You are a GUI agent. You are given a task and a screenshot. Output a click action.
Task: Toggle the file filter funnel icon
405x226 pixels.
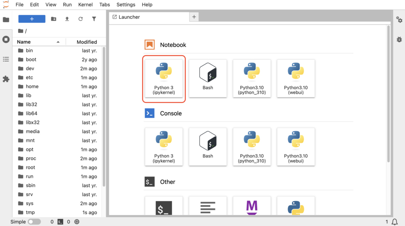click(94, 19)
